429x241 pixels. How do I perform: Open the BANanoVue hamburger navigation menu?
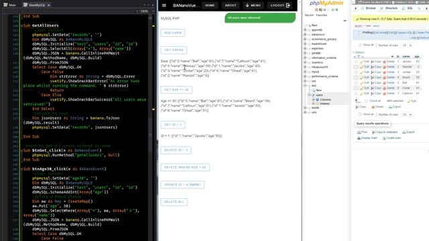[x=164, y=5]
